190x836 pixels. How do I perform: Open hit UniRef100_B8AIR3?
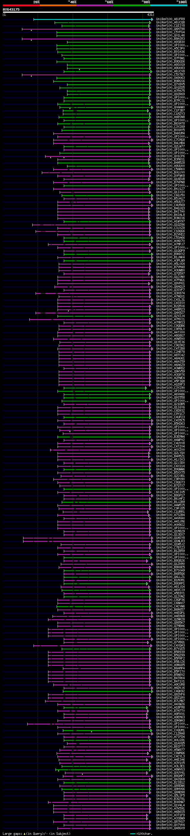tap(170, 39)
